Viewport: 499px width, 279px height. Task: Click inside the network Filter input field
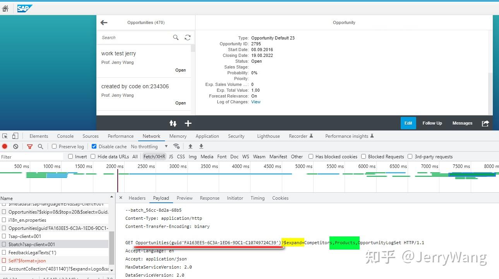tap(31, 156)
